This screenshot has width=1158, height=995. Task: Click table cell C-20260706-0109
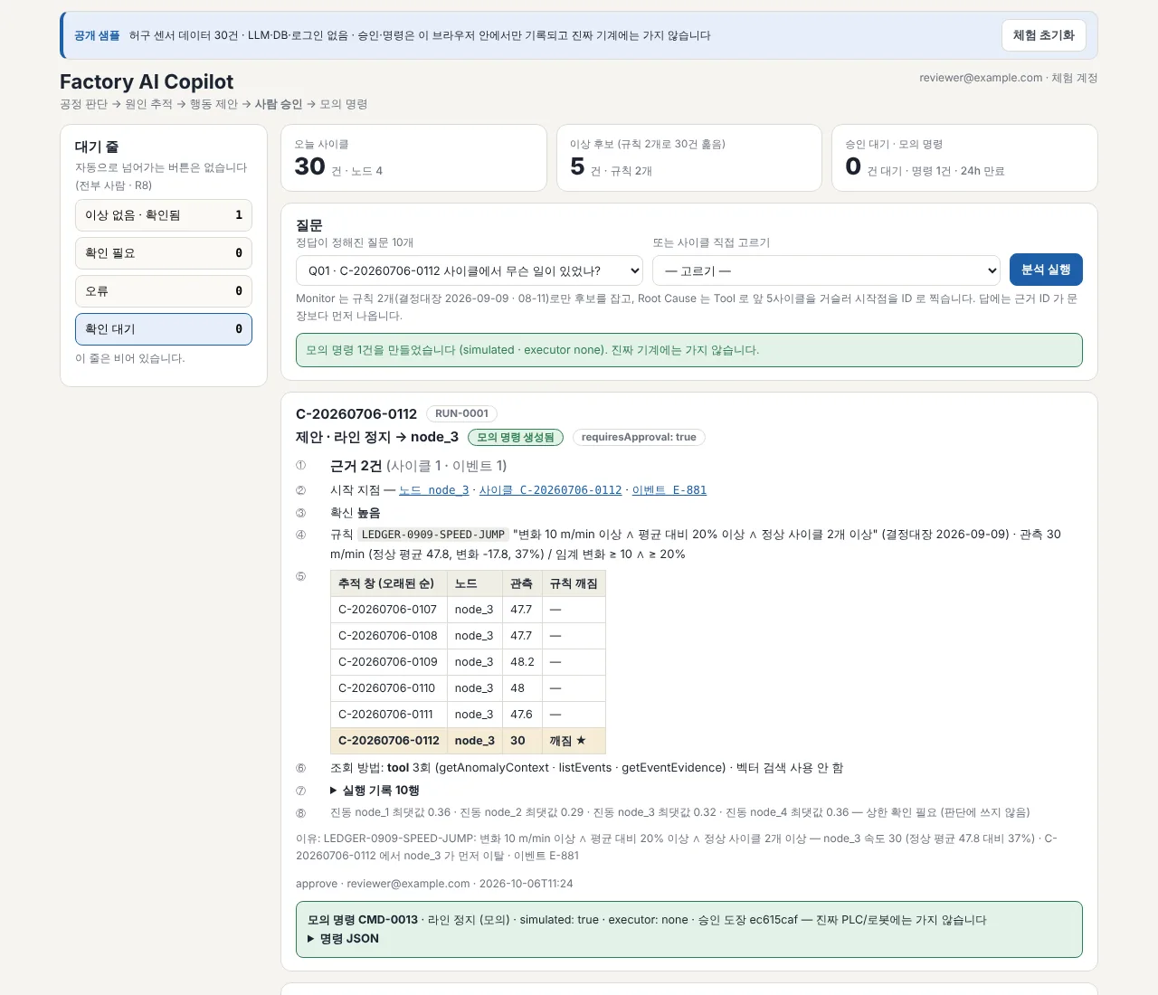point(389,662)
